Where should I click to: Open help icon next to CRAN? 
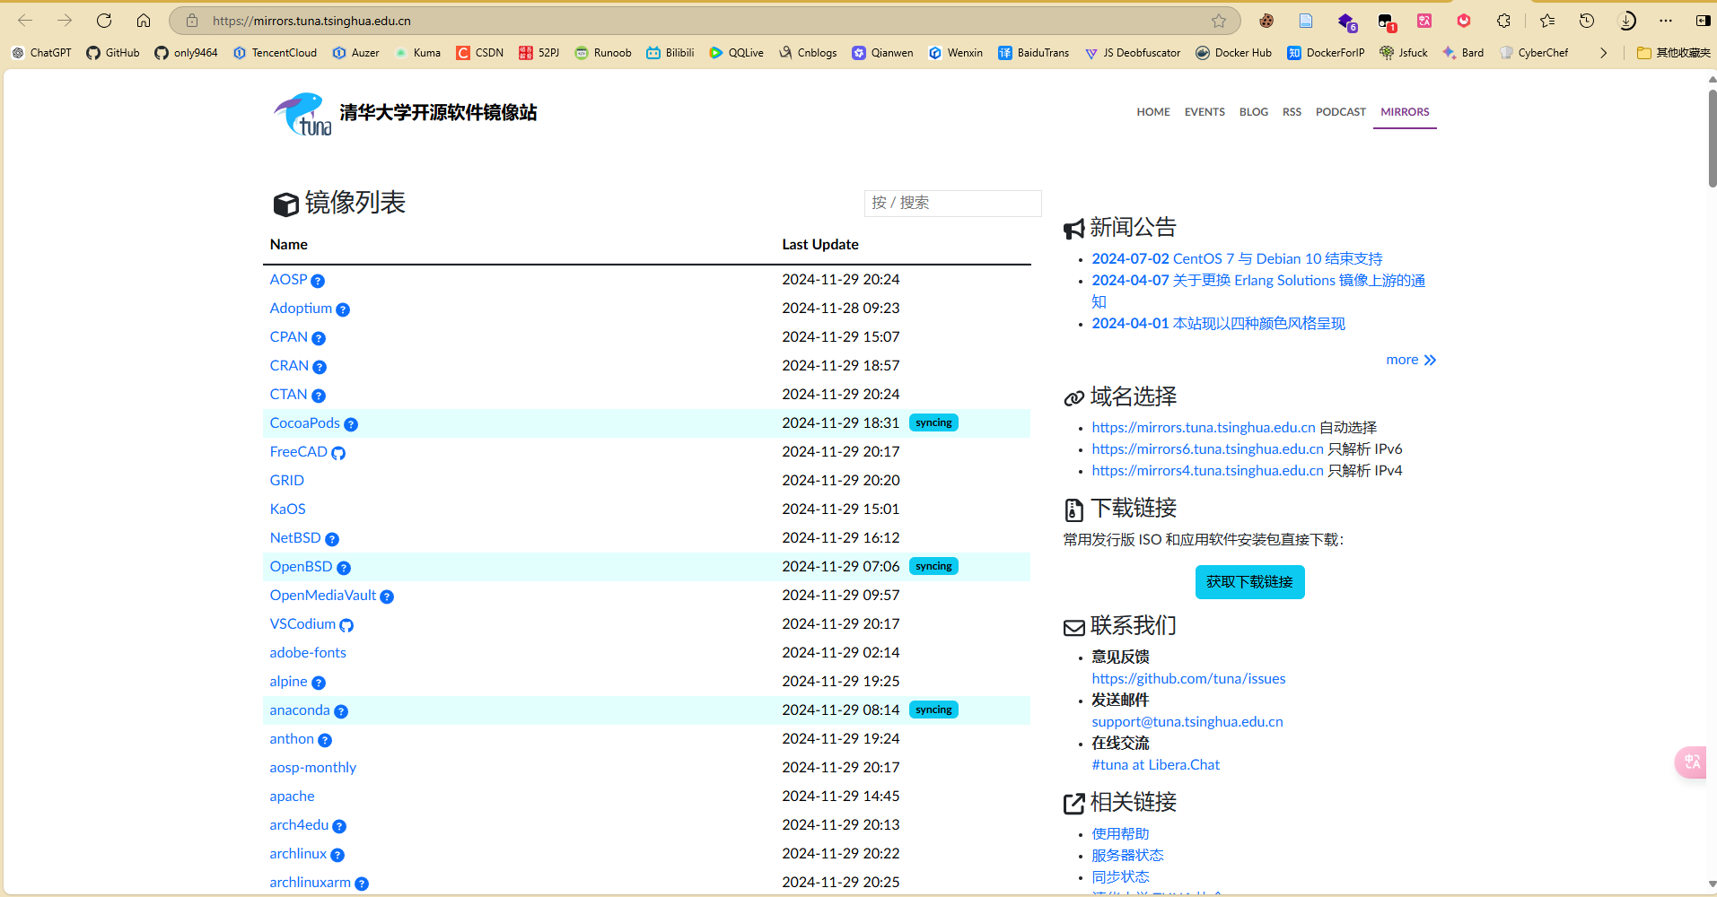(320, 367)
